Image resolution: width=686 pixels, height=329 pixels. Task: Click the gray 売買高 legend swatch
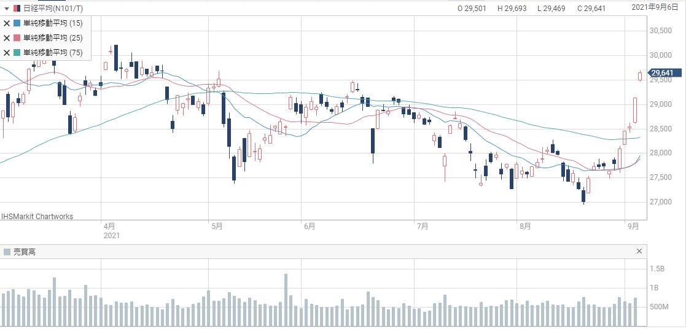click(x=7, y=252)
